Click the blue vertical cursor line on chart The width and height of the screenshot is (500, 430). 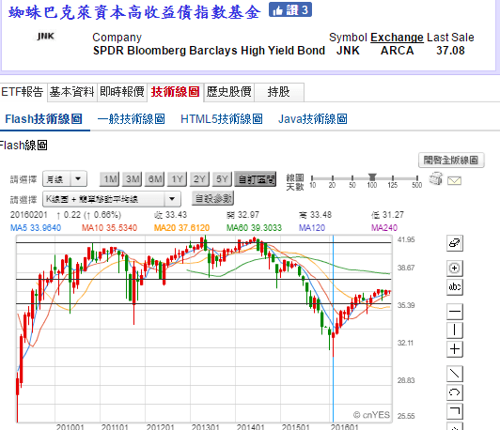[x=333, y=328]
